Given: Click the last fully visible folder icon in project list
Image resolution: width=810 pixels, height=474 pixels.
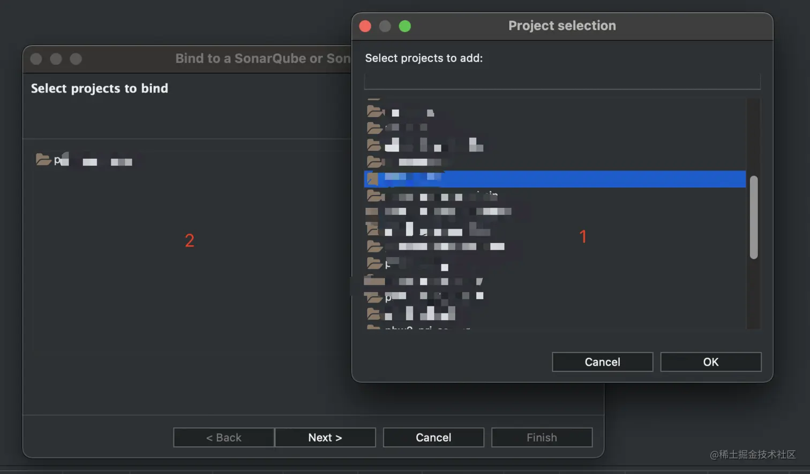Looking at the screenshot, I should point(374,313).
